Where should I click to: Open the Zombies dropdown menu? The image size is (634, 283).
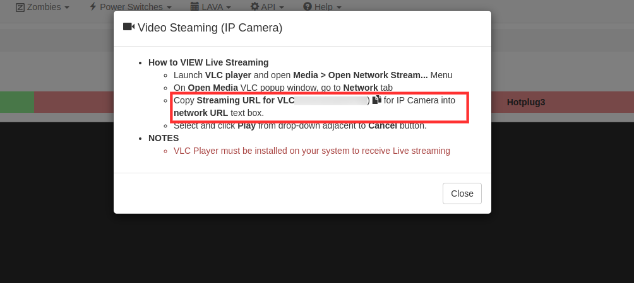point(42,7)
